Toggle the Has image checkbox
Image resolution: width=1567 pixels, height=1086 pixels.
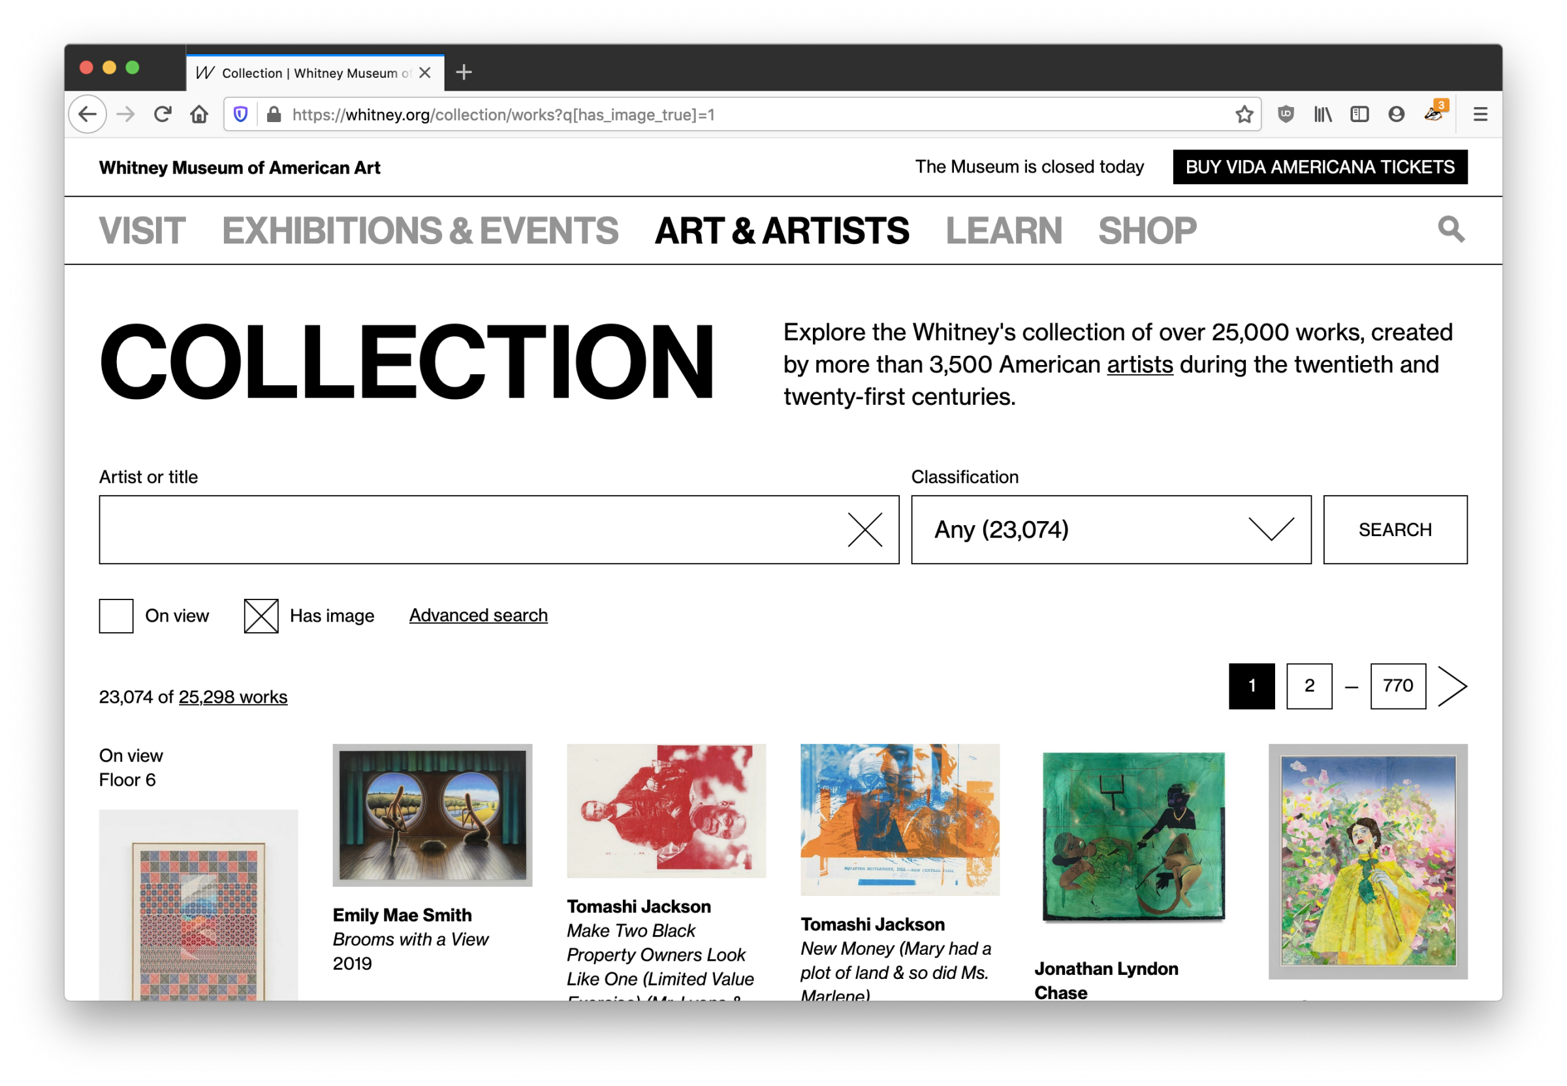tap(262, 615)
